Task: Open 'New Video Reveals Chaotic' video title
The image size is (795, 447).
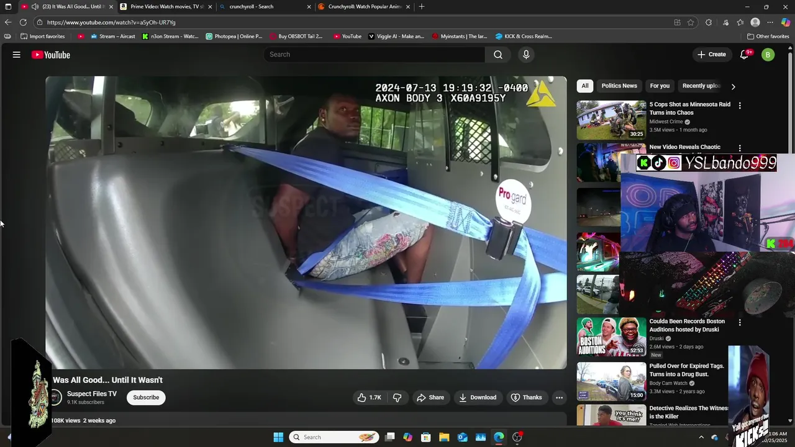Action: pos(685,147)
